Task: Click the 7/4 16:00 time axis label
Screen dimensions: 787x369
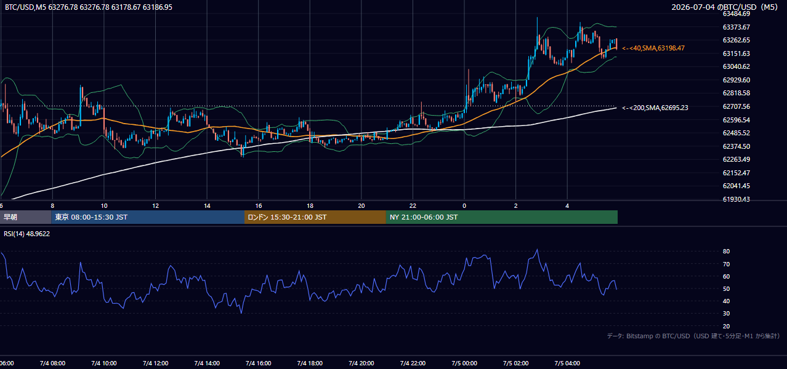Action: [259, 363]
